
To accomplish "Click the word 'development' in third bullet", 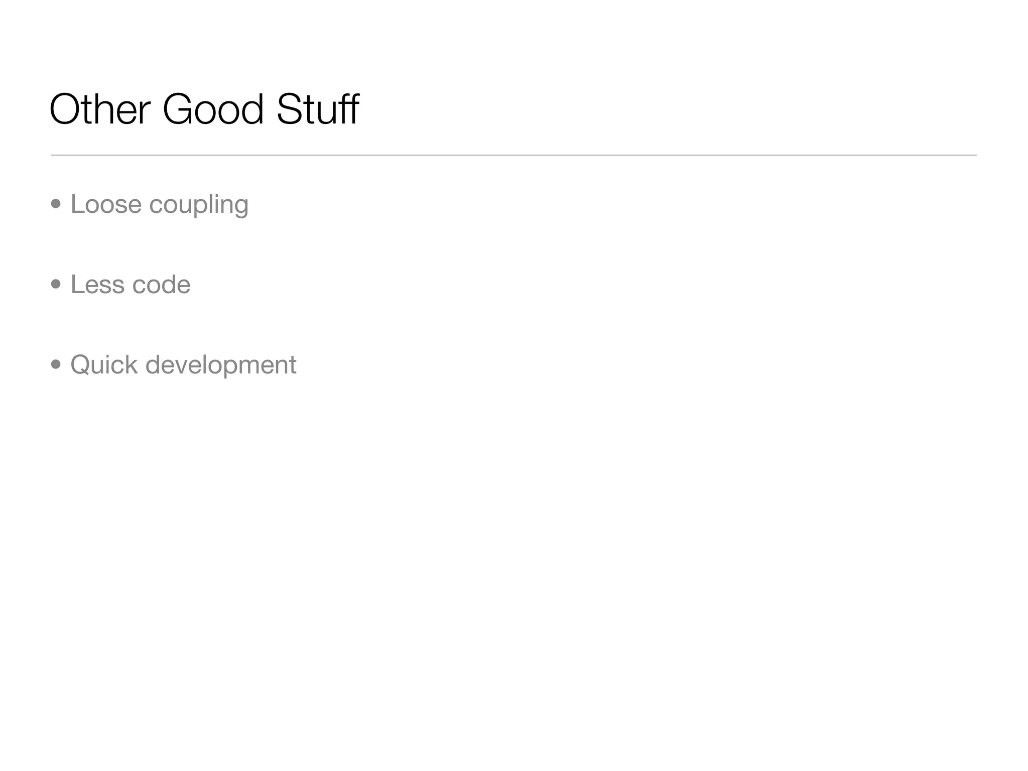I will tap(221, 366).
